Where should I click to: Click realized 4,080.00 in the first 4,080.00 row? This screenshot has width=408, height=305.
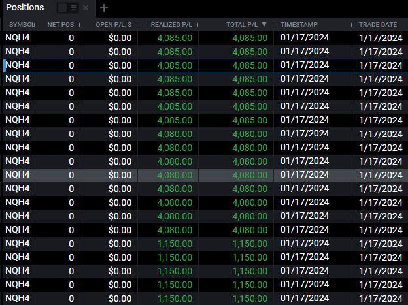175,134
